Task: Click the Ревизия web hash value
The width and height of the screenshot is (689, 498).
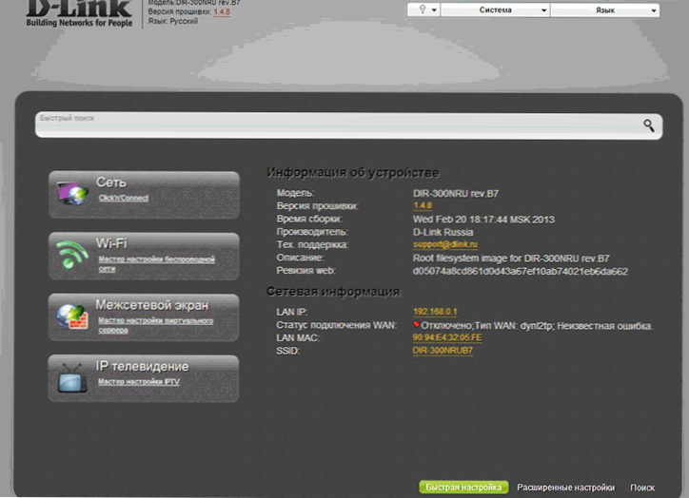Action: pyautogui.click(x=521, y=271)
